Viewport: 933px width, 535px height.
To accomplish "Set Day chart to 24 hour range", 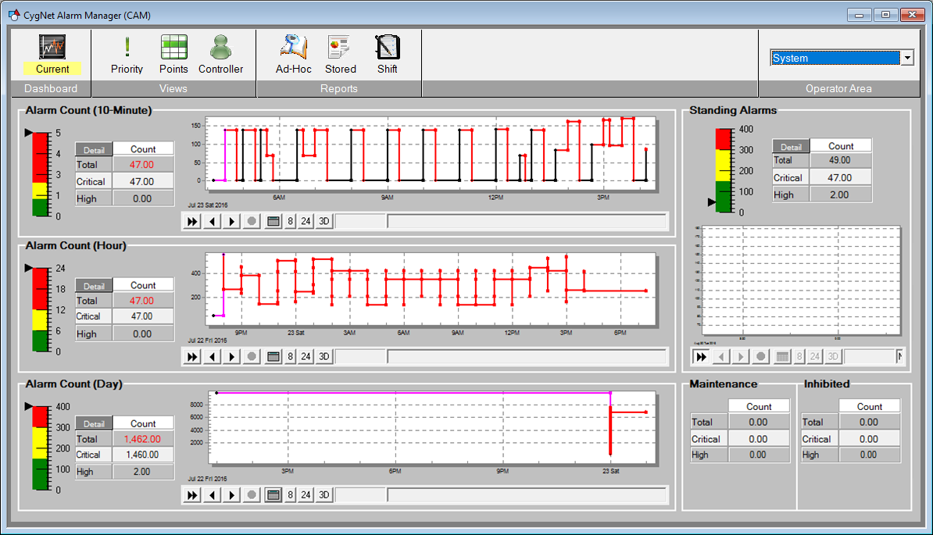I will 306,494.
